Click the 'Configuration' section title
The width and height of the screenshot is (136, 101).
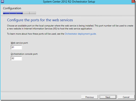point(12,8)
